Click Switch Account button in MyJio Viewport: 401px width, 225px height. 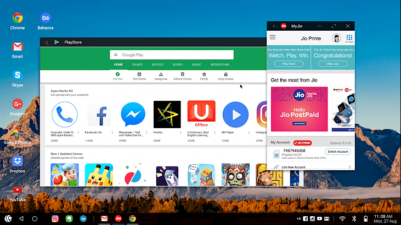coord(338,152)
